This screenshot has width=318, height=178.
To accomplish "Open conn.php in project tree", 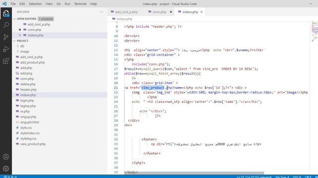I will point(27,79).
